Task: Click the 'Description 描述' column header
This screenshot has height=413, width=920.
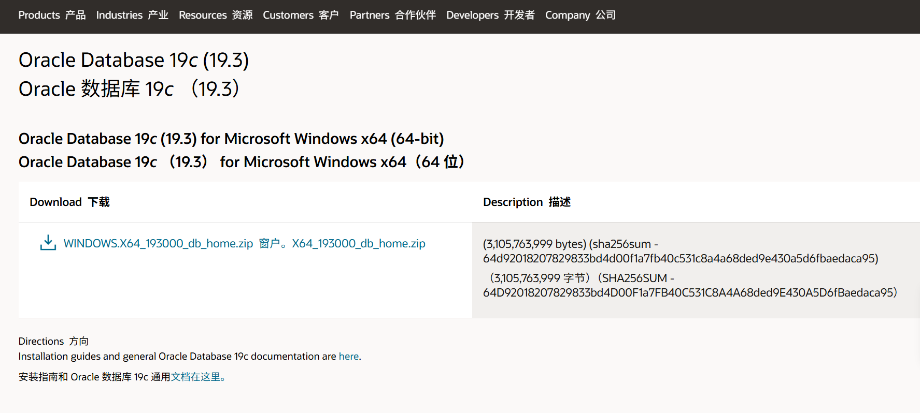Action: coord(527,202)
